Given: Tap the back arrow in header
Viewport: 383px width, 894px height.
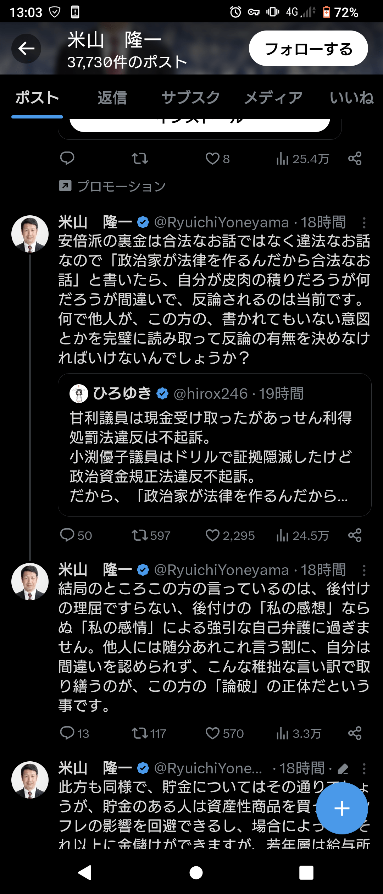Looking at the screenshot, I should tap(26, 49).
